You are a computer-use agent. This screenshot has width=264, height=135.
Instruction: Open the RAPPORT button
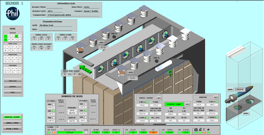[13, 87]
